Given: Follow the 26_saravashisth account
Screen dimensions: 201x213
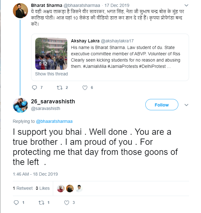Looking at the screenshot, I should coord(162,105).
